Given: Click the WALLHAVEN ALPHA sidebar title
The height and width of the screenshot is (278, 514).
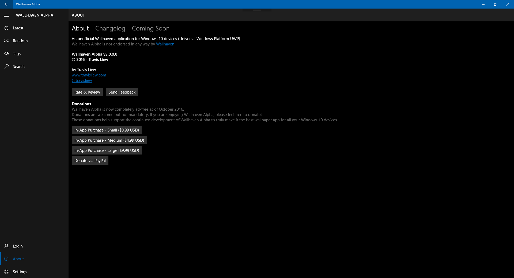Looking at the screenshot, I should click(x=35, y=15).
